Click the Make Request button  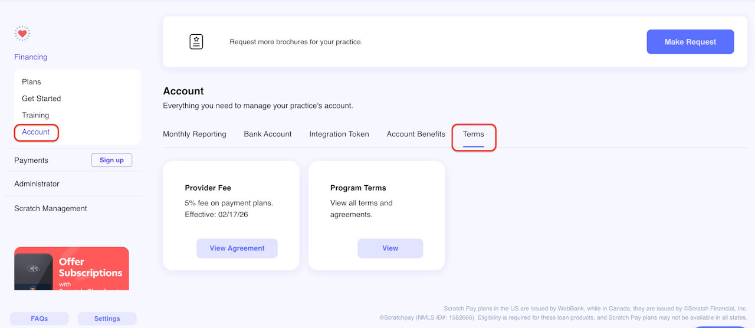690,42
